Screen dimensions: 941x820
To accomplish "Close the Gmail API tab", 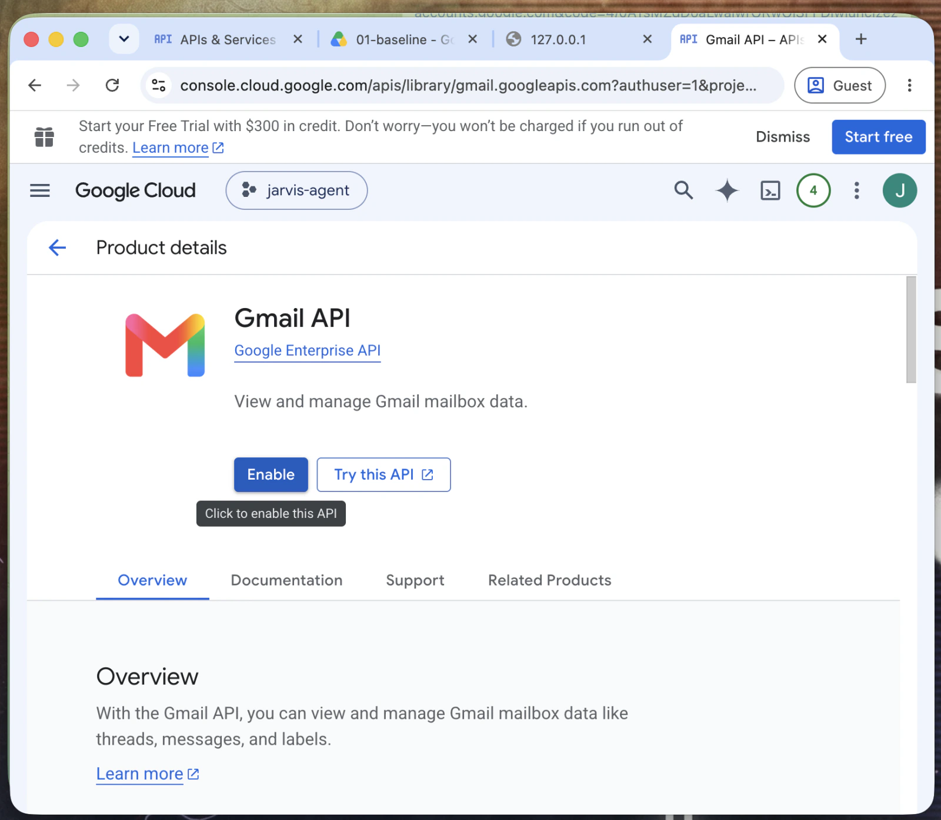I will (x=822, y=39).
